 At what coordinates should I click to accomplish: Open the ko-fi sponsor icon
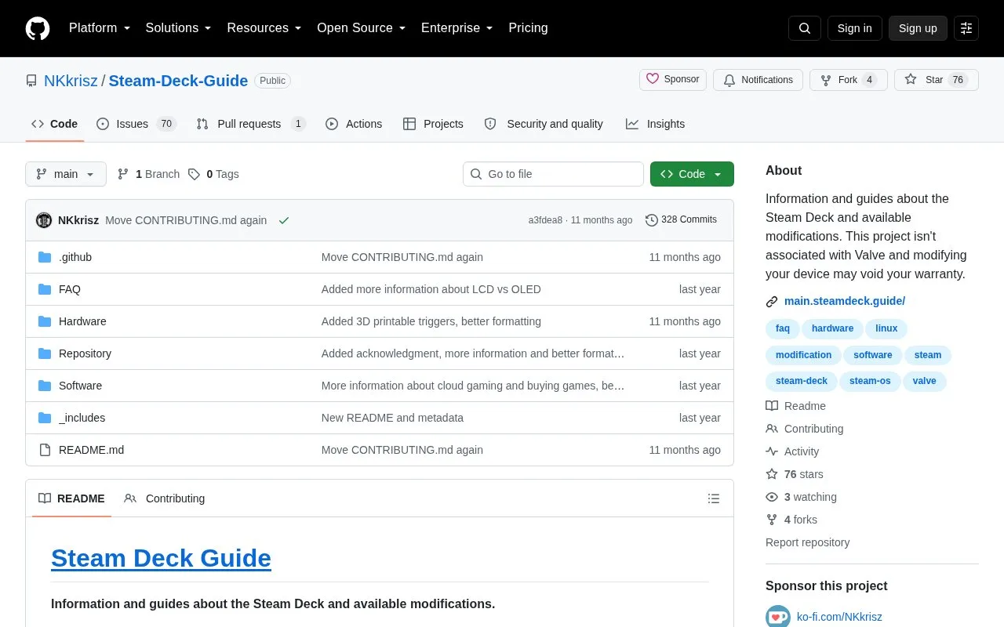778,617
